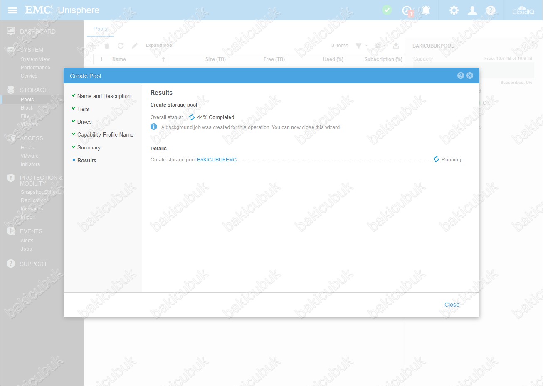Toggle the select-all checkbox in the Pools table header
This screenshot has width=543, height=386.
tap(88, 59)
